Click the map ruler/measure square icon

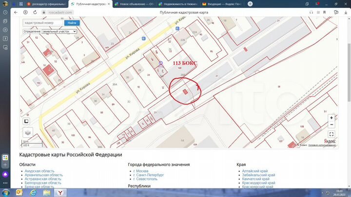[26, 121]
